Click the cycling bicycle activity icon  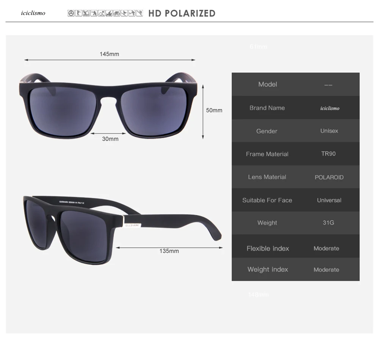[x=117, y=13]
